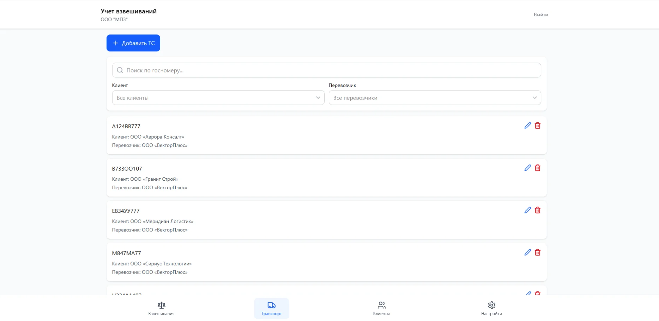This screenshot has width=659, height=321.
Task: Click the gear icon for Настройки
Action: coord(492,305)
